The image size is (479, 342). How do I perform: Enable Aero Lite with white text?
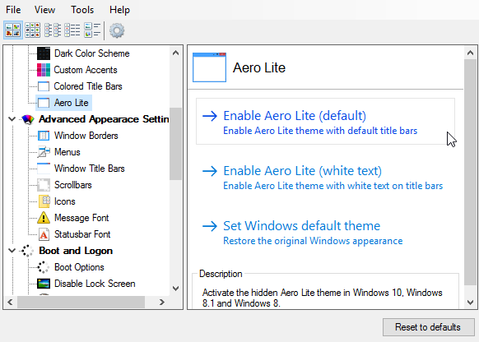coord(325,177)
